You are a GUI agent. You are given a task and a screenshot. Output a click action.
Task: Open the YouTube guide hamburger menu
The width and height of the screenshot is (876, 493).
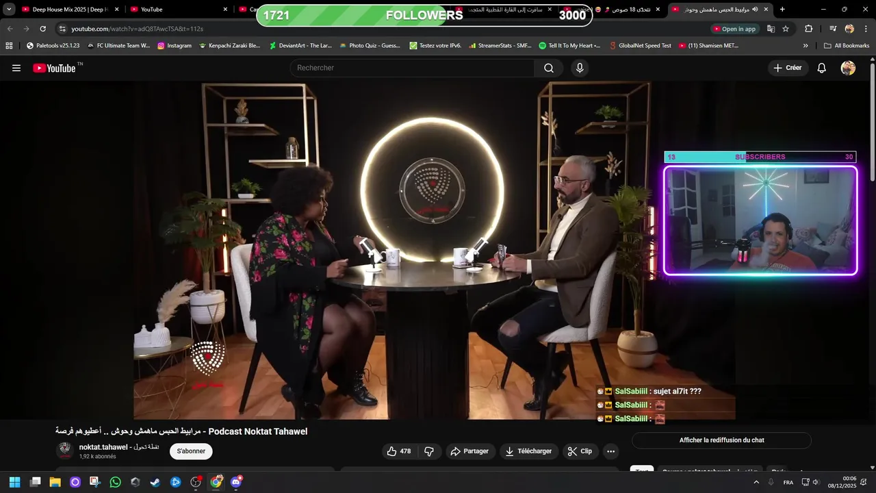point(16,68)
